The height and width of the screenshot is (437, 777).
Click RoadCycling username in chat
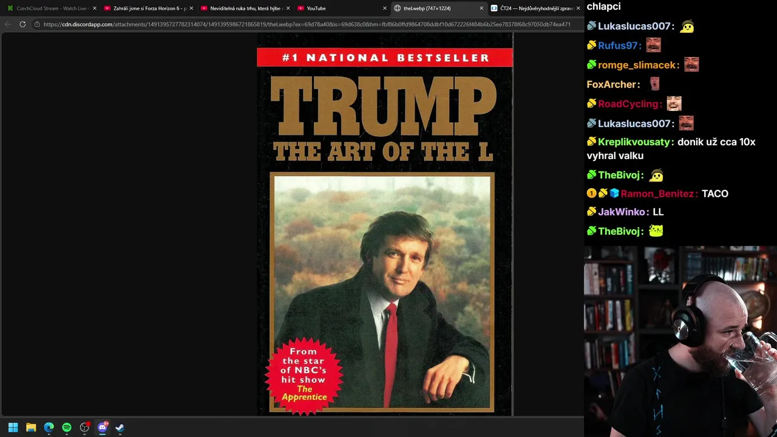[629, 104]
